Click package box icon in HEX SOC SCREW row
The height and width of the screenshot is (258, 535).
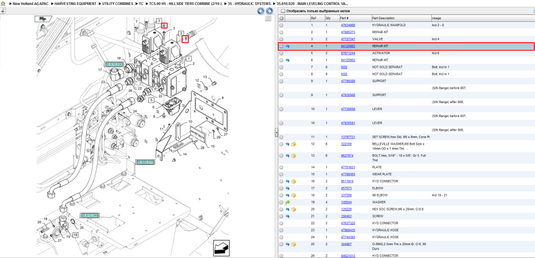pos(293,209)
